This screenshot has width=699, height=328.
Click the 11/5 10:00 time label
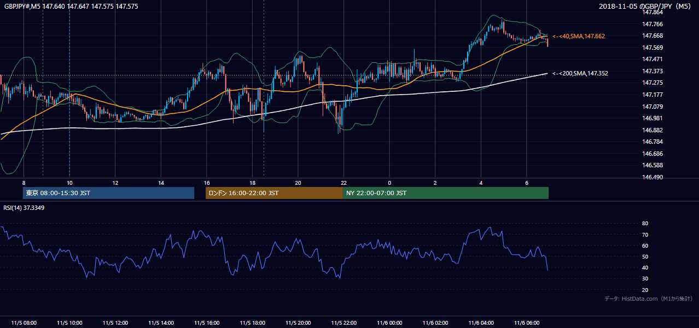(69, 323)
